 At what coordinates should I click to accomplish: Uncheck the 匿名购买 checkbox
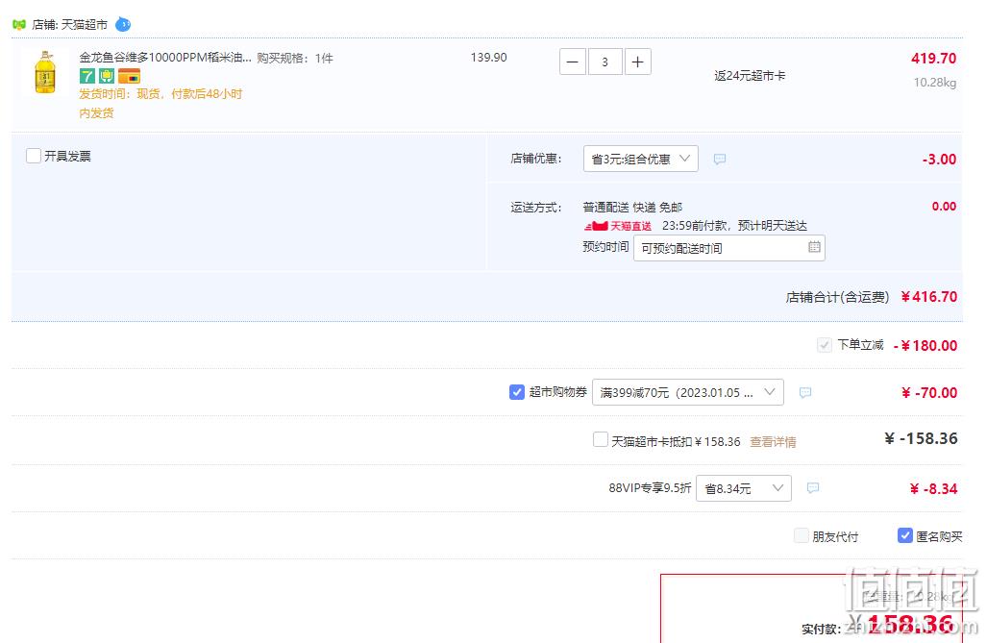click(904, 535)
